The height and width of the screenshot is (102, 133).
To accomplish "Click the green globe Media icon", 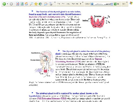I will pos(40,4).
